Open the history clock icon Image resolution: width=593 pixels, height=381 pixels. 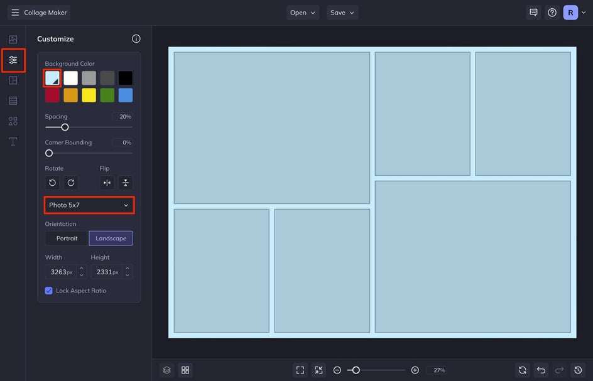click(x=578, y=370)
